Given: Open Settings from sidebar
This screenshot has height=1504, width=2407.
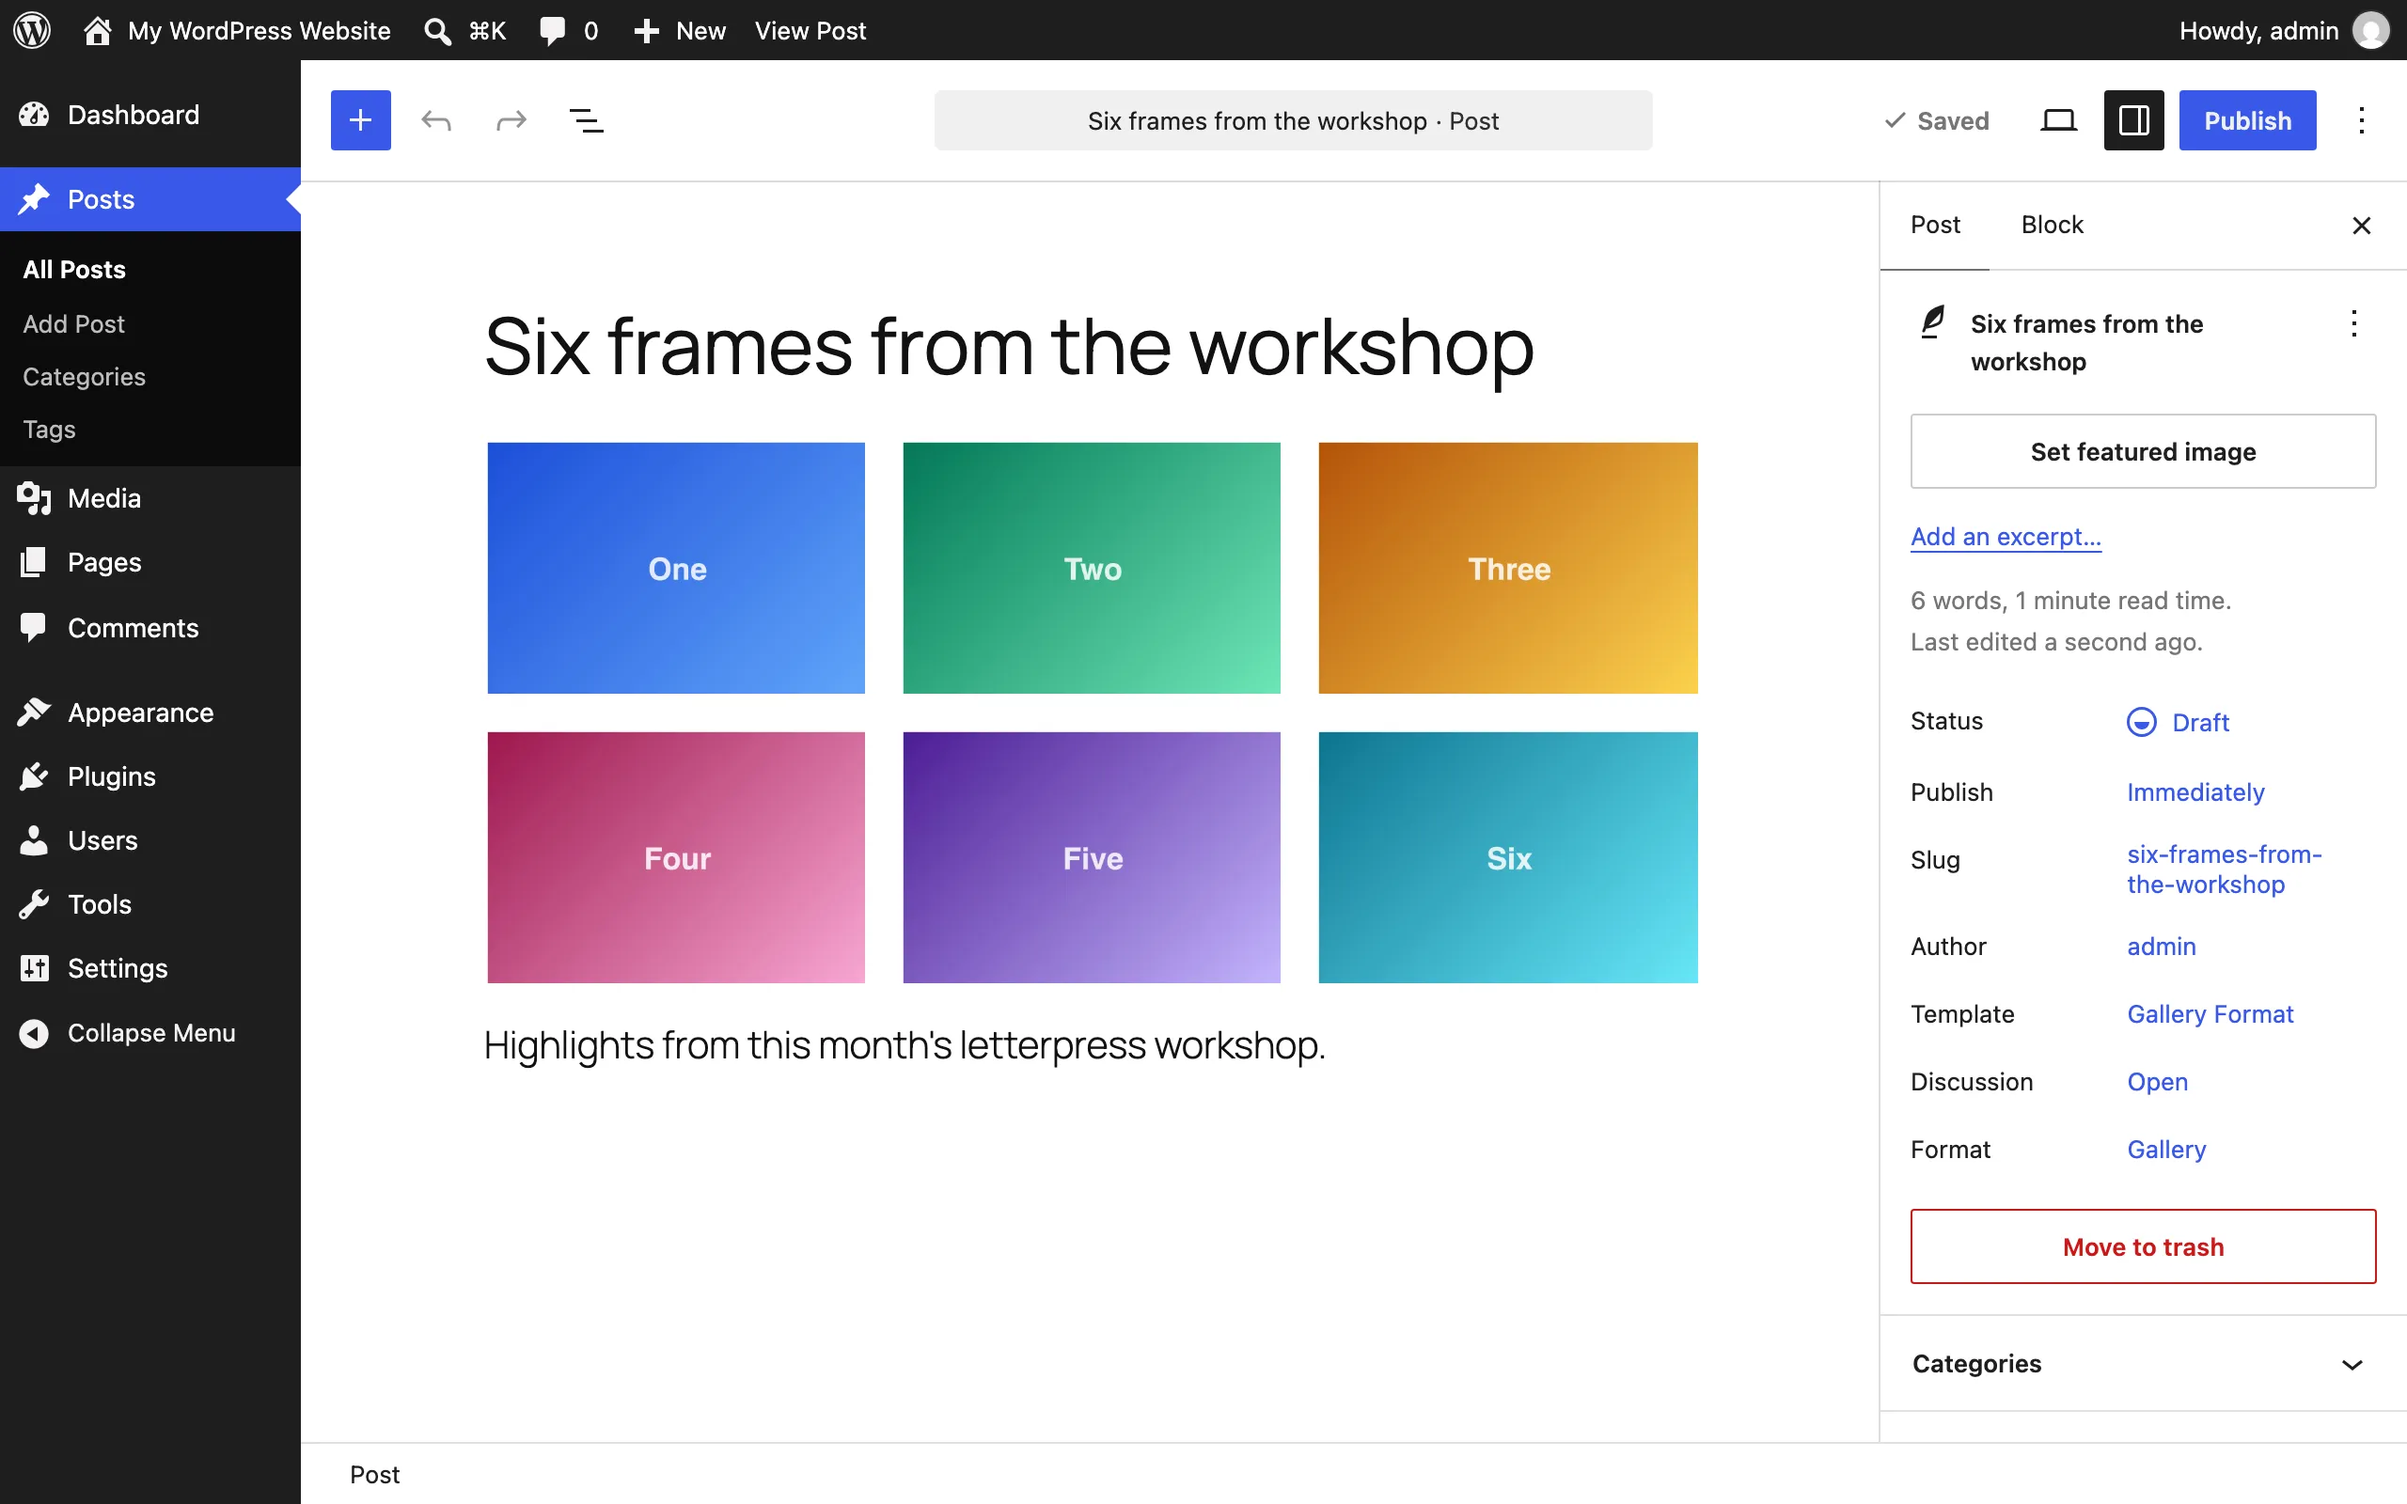Looking at the screenshot, I should click(150, 968).
